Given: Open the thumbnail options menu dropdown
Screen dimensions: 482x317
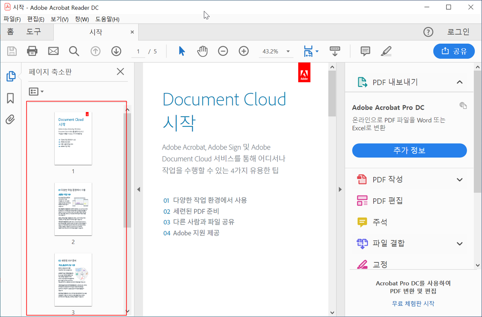Looking at the screenshot, I should [36, 91].
